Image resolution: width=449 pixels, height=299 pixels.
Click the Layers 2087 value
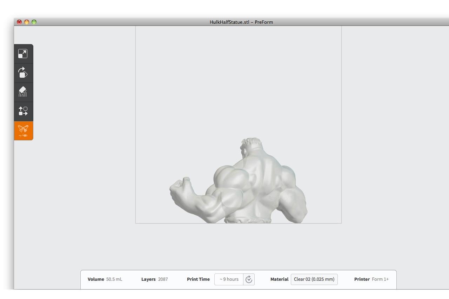tap(163, 279)
